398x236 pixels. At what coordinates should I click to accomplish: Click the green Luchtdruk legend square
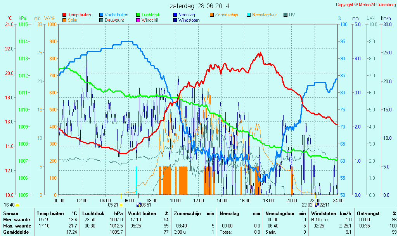[138, 15]
